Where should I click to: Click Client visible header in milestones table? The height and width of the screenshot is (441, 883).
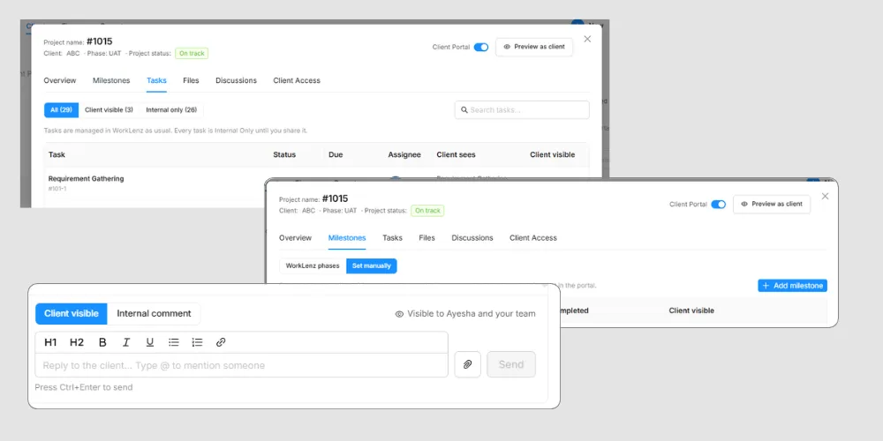click(691, 310)
